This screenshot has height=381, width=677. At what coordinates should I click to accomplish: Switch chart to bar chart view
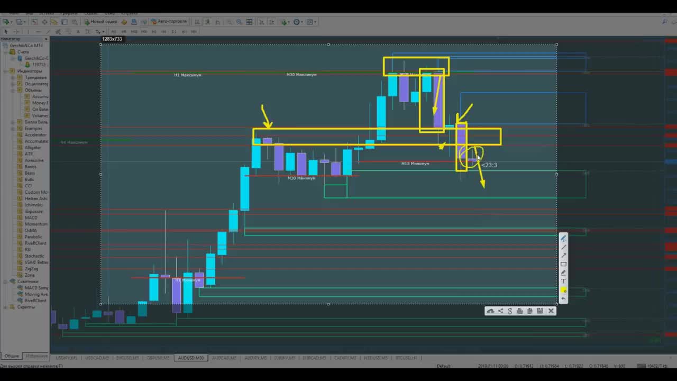click(x=197, y=22)
